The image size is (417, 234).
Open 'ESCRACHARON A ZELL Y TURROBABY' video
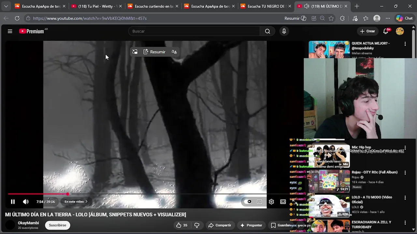coord(371,225)
